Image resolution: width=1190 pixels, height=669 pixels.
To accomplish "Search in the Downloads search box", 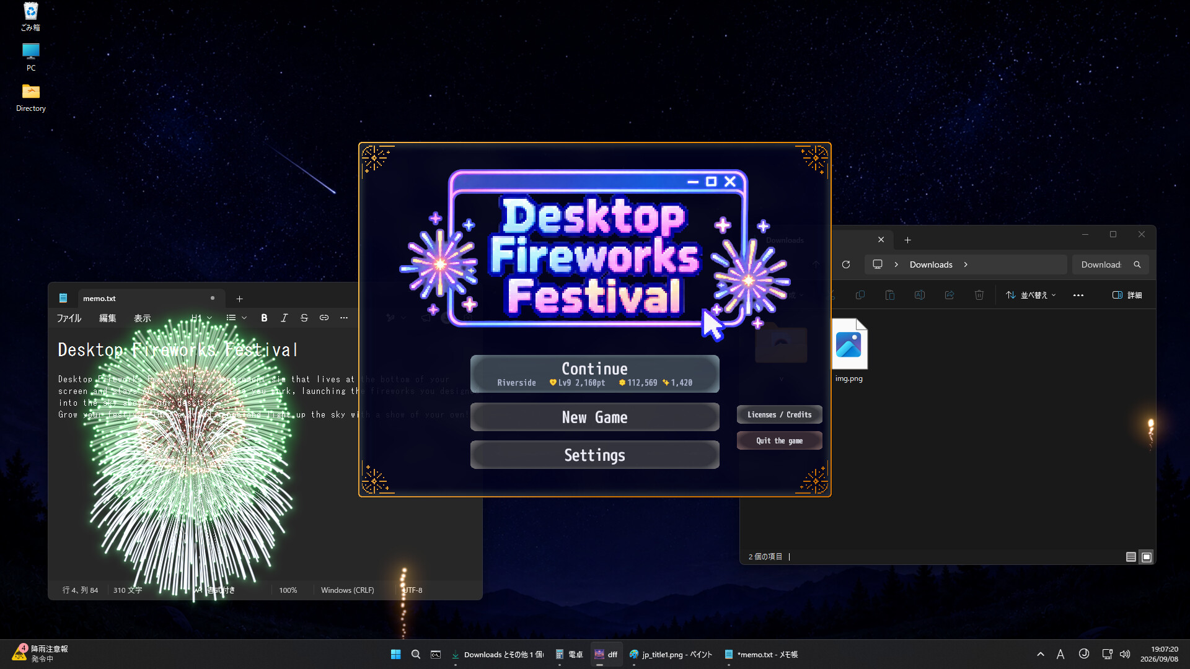I will click(1110, 265).
